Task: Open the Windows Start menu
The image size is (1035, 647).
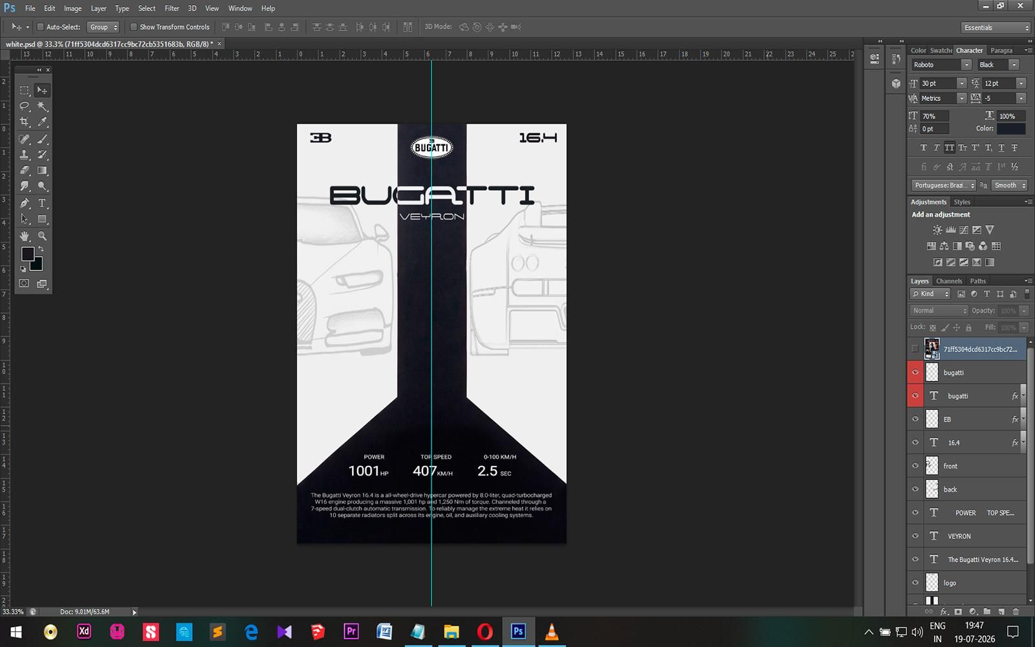Action: click(x=16, y=631)
